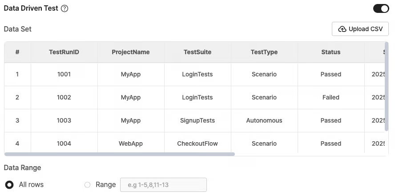Image resolution: width=395 pixels, height=195 pixels.
Task: Select the cell with TestRunID 1001
Action: 64,75
